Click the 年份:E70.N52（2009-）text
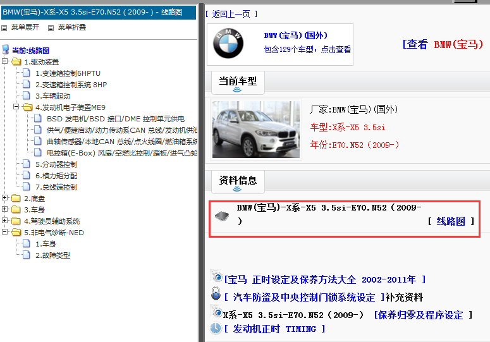The width and height of the screenshot is (490, 342). (x=354, y=145)
